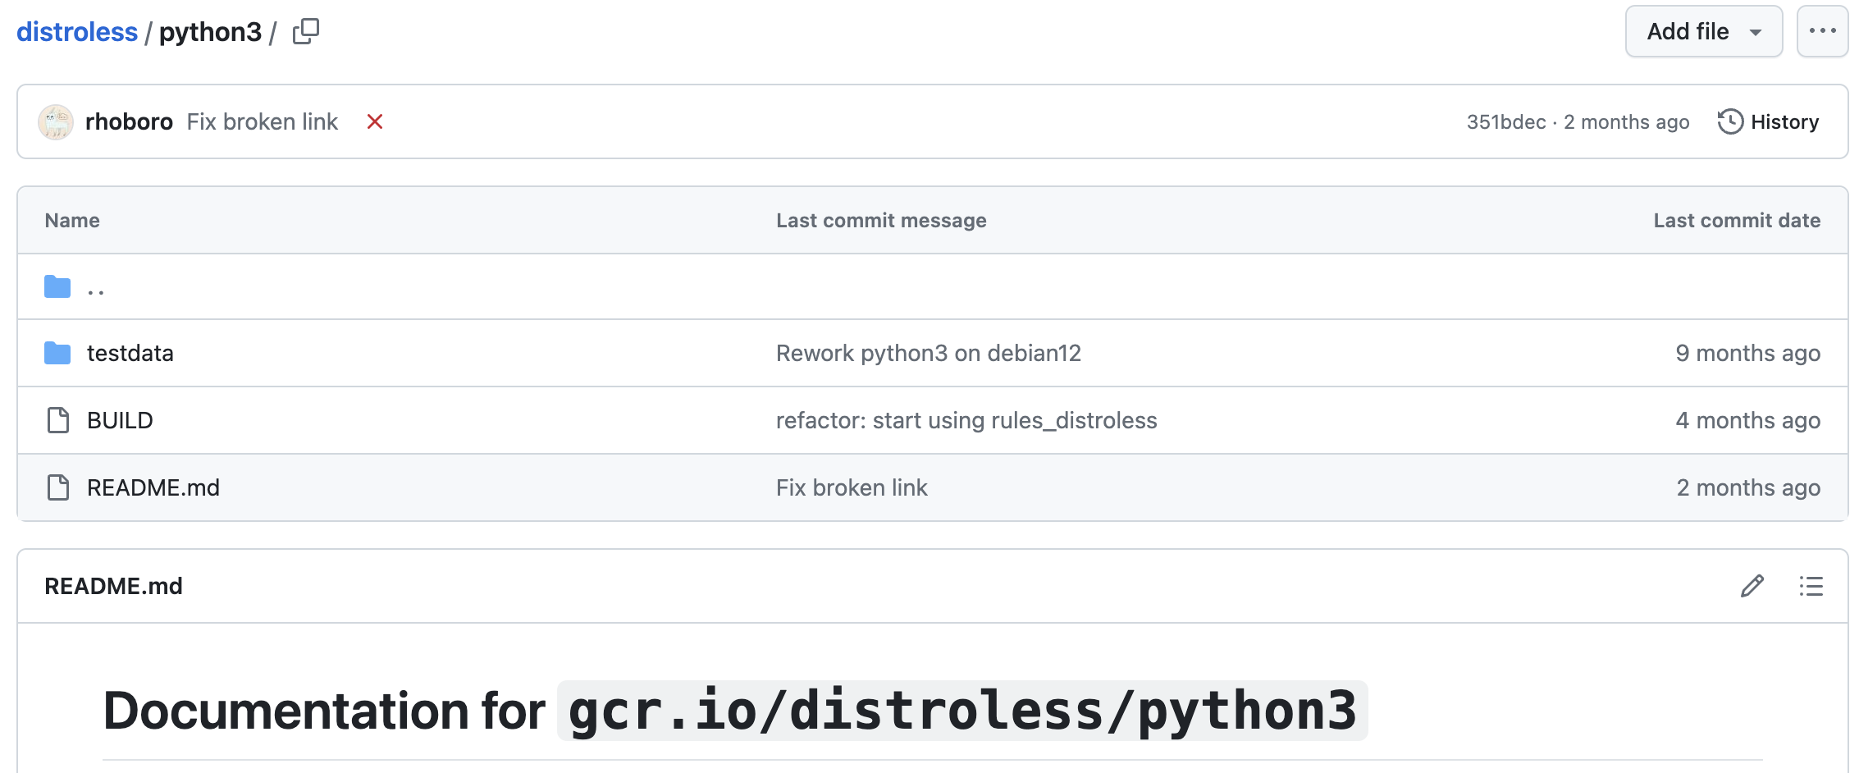Screen dimensions: 1859x773
Task: Open the testdata folder
Action: (x=130, y=353)
